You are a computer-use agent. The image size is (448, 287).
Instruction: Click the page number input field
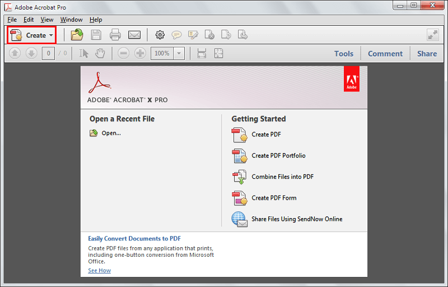[48, 53]
